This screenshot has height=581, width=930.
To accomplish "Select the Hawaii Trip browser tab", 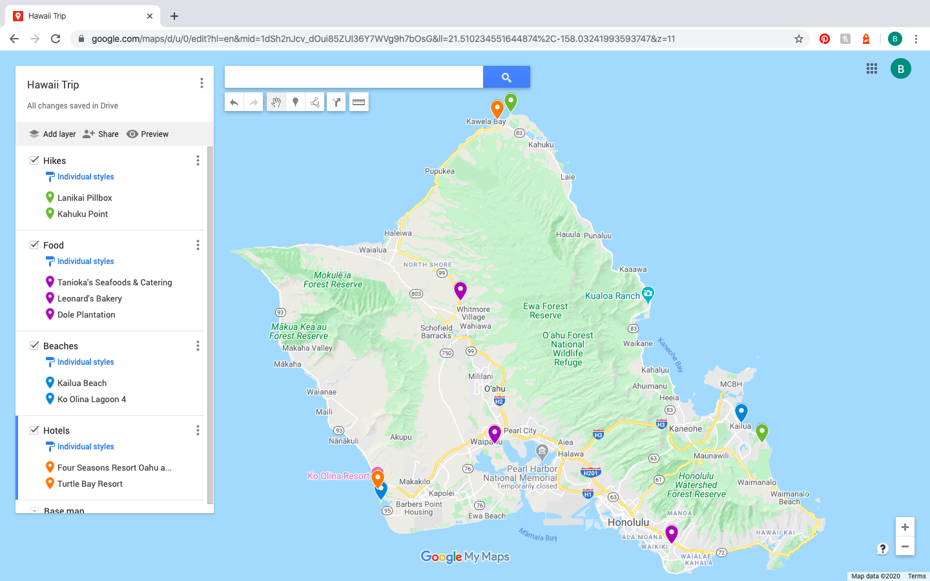I will 84,16.
